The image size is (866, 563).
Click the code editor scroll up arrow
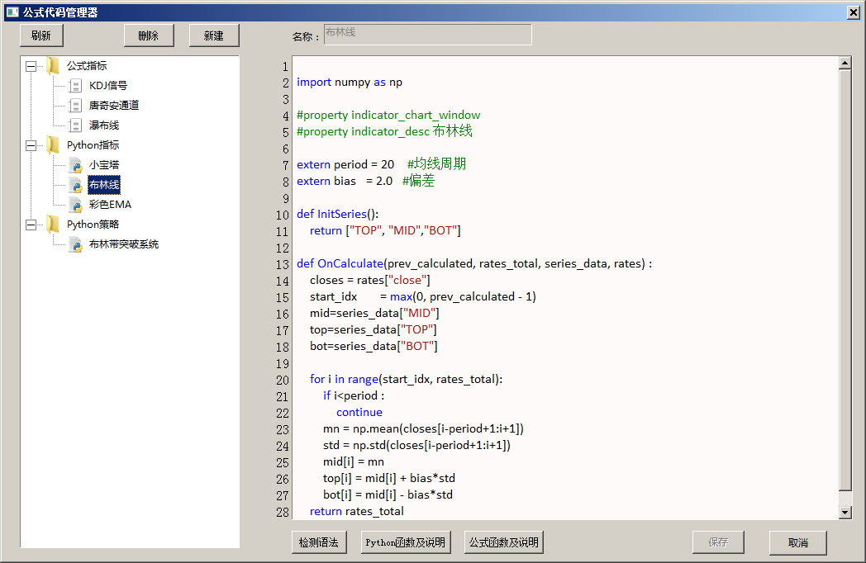point(845,63)
